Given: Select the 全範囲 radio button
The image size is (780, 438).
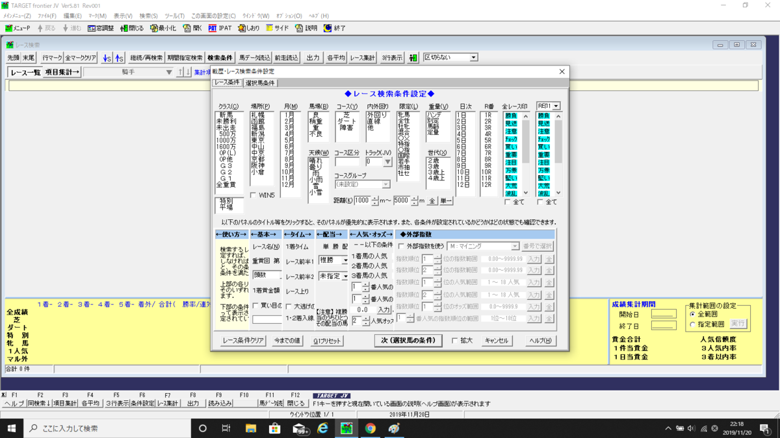Looking at the screenshot, I should point(692,314).
